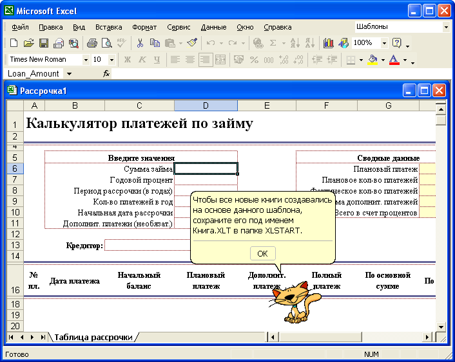Click OK in the assistant balloon
The image size is (455, 362).
pos(262,254)
